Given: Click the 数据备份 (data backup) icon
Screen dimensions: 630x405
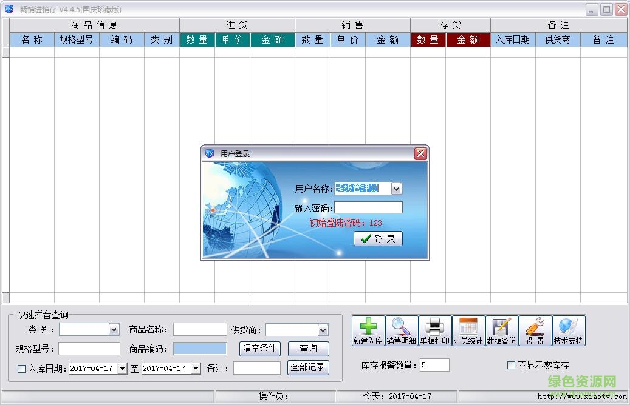Looking at the screenshot, I should 502,330.
